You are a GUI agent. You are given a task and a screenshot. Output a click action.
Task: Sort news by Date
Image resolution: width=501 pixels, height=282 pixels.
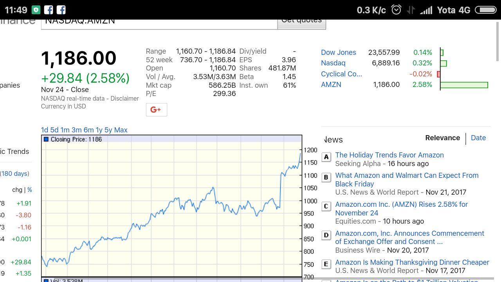tap(478, 138)
